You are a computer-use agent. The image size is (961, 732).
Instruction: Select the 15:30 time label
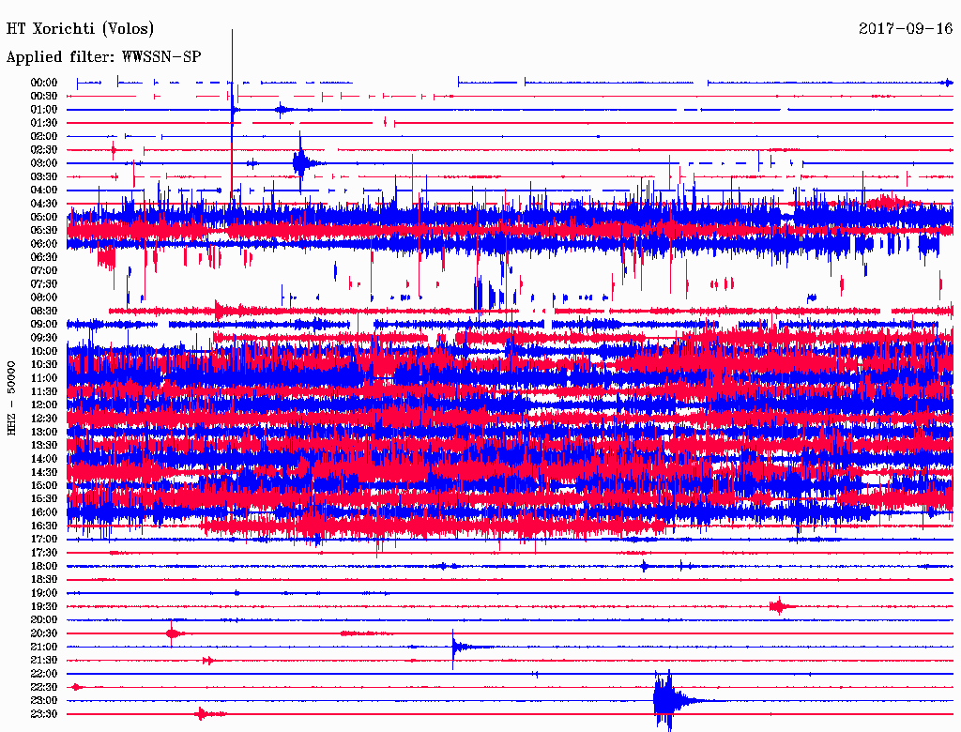tap(44, 499)
